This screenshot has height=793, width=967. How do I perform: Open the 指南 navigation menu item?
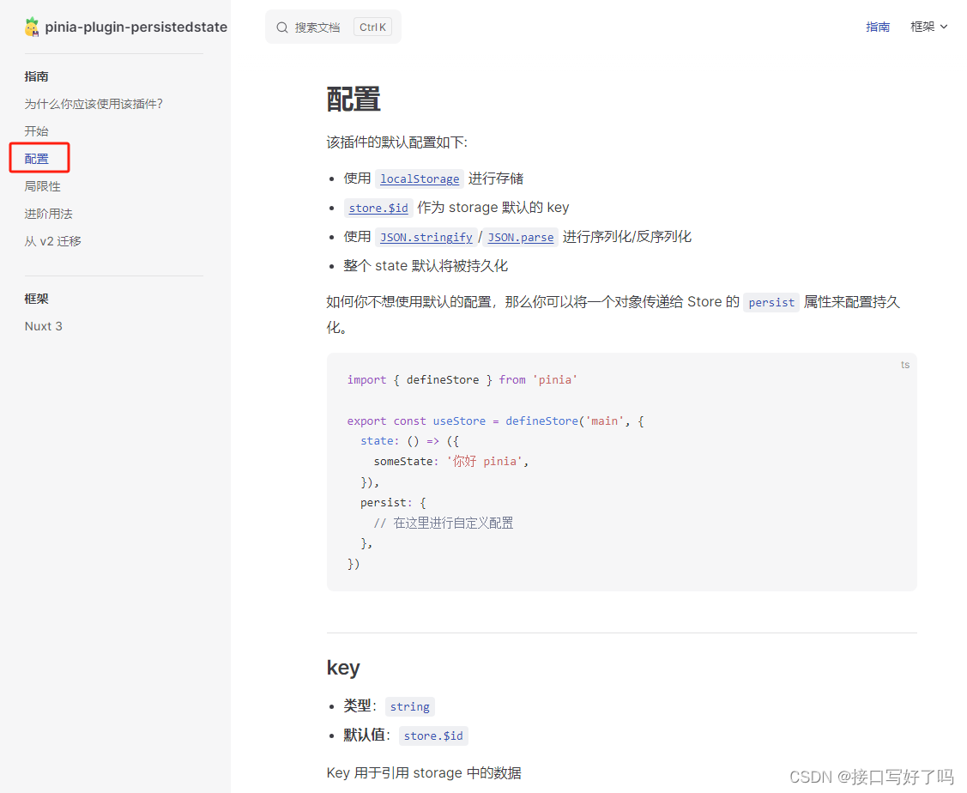pos(878,27)
